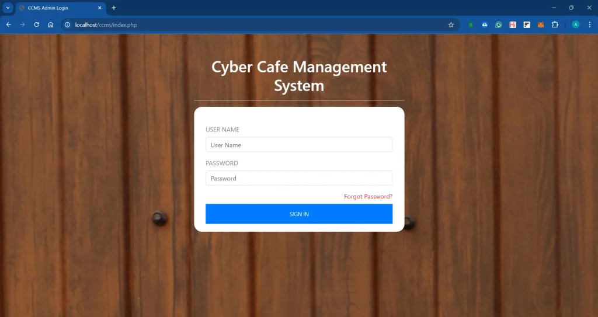The width and height of the screenshot is (598, 317).
Task: Open the tab search dropdown
Action: point(8,8)
